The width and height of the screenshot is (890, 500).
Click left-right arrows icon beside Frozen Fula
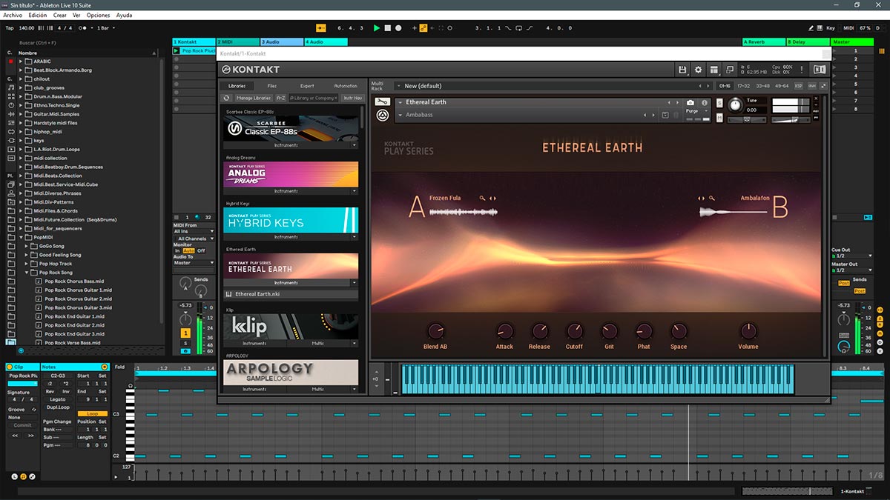click(492, 199)
